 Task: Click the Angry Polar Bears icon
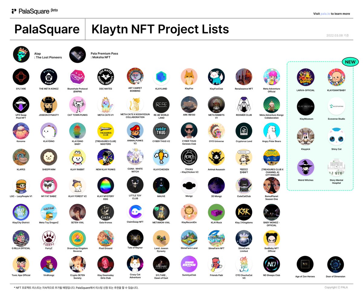pyautogui.click(x=272, y=131)
